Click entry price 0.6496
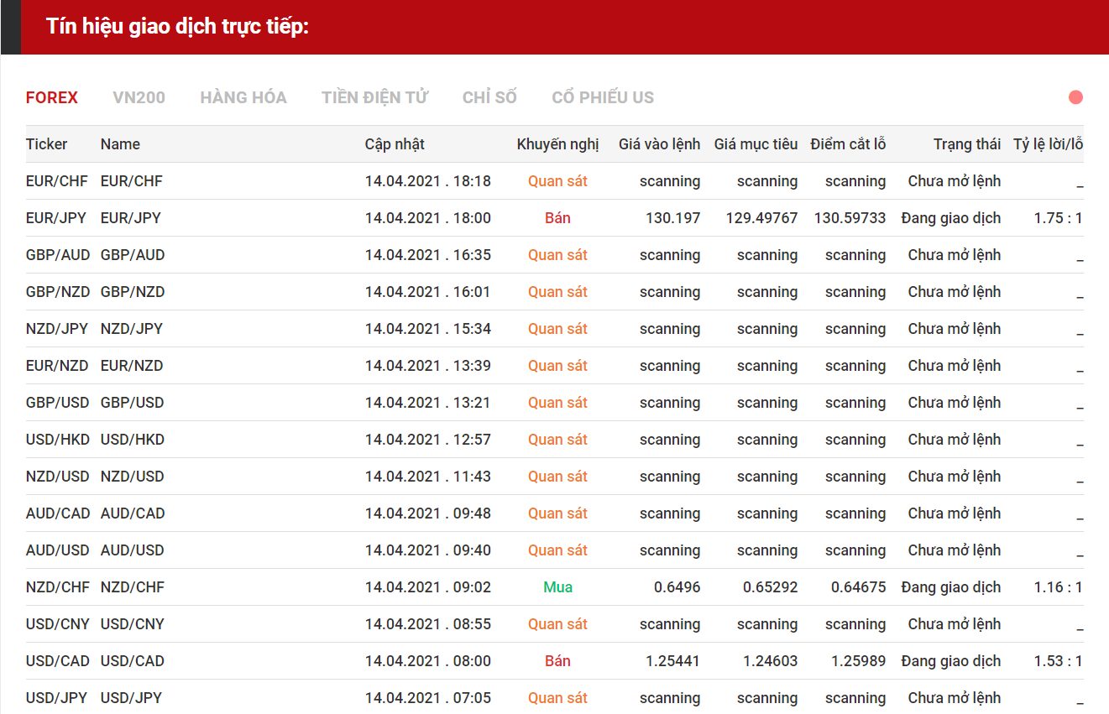This screenshot has width=1109, height=714. click(x=677, y=587)
